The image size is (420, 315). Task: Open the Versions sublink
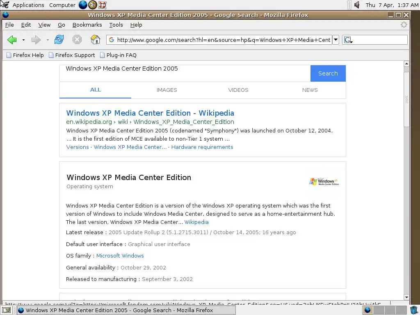click(78, 147)
